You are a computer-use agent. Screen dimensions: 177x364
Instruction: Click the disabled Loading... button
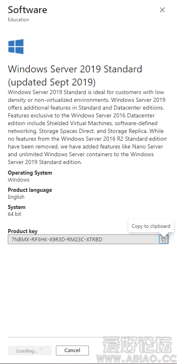point(30,351)
